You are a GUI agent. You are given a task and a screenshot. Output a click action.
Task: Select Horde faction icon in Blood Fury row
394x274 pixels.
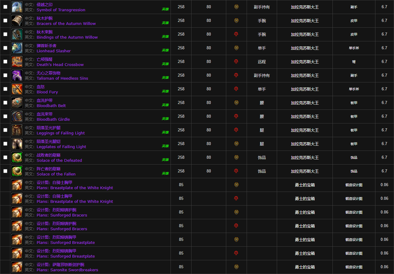point(236,89)
